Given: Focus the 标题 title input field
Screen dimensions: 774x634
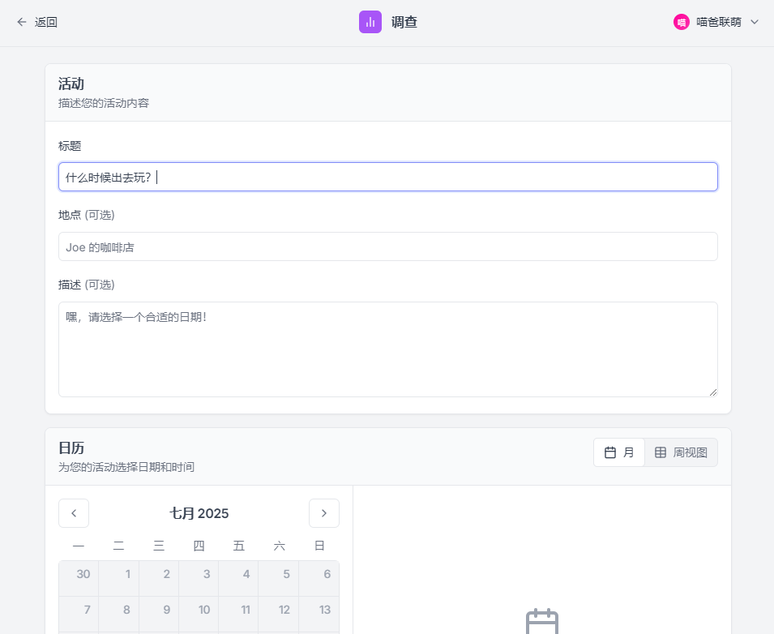Looking at the screenshot, I should click(x=388, y=177).
